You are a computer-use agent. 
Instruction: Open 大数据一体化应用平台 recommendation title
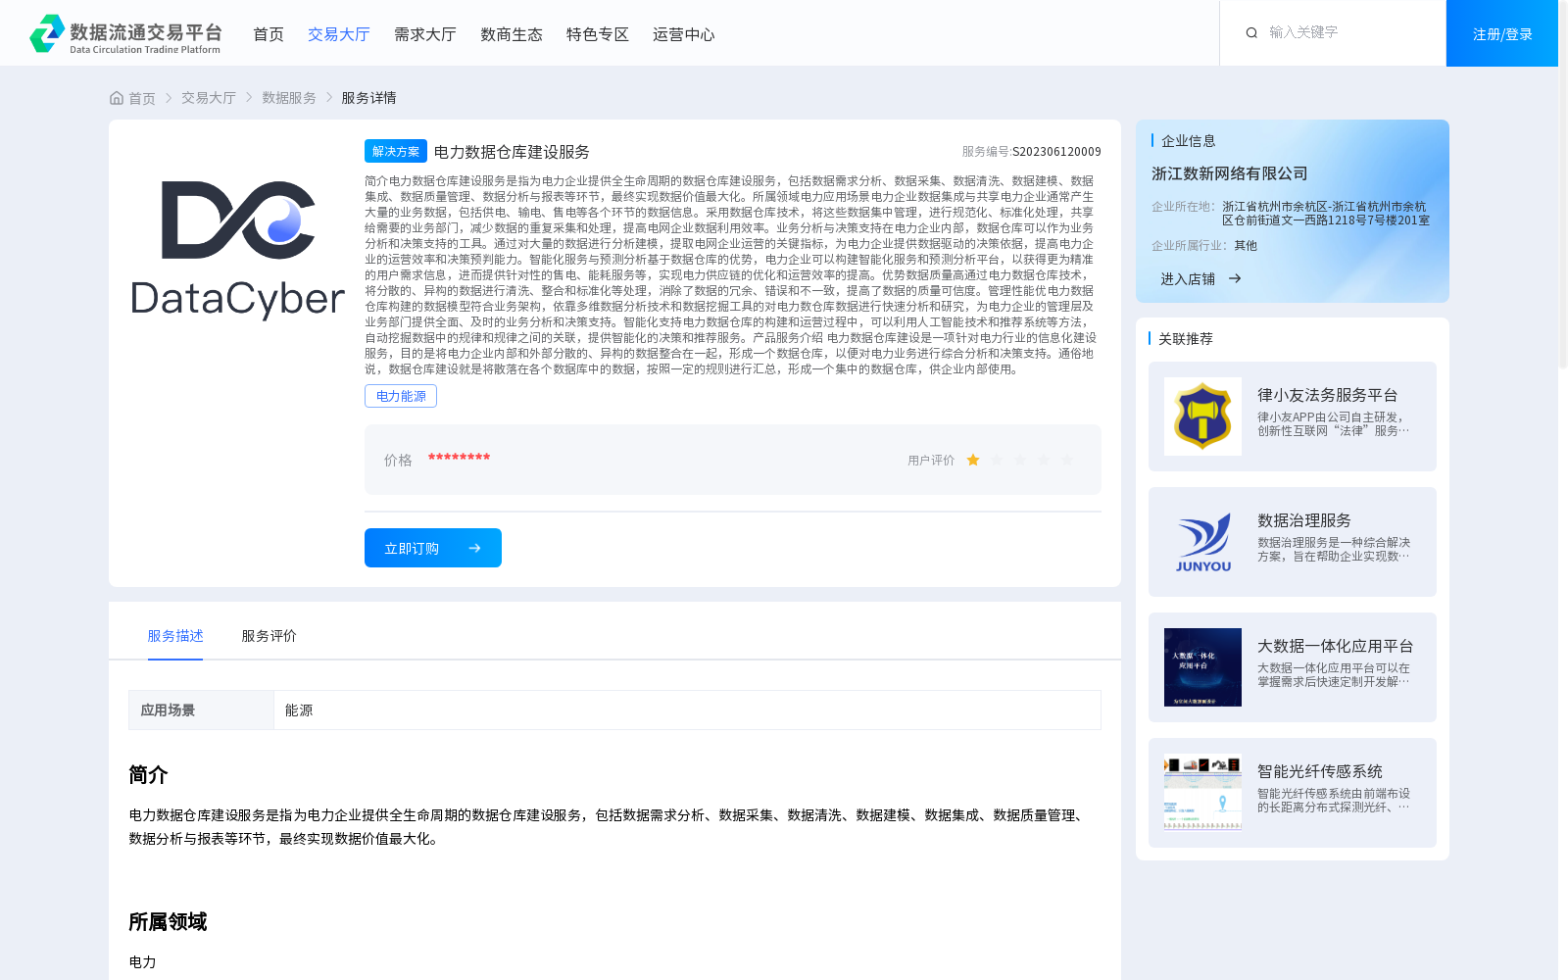pos(1336,646)
